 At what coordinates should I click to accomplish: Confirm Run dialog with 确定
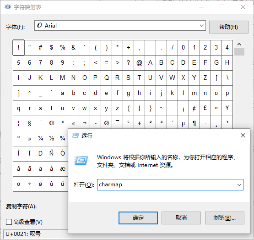pyautogui.click(x=138, y=218)
